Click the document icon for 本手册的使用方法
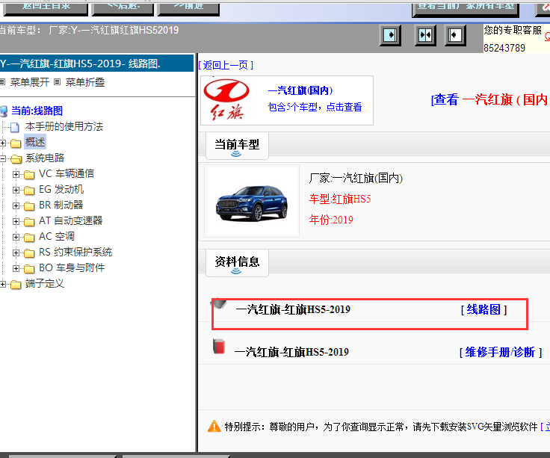This screenshot has height=458, width=550. click(15, 127)
